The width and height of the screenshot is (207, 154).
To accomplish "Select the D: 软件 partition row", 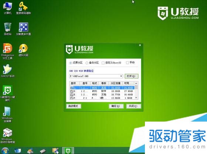I will (102, 91).
